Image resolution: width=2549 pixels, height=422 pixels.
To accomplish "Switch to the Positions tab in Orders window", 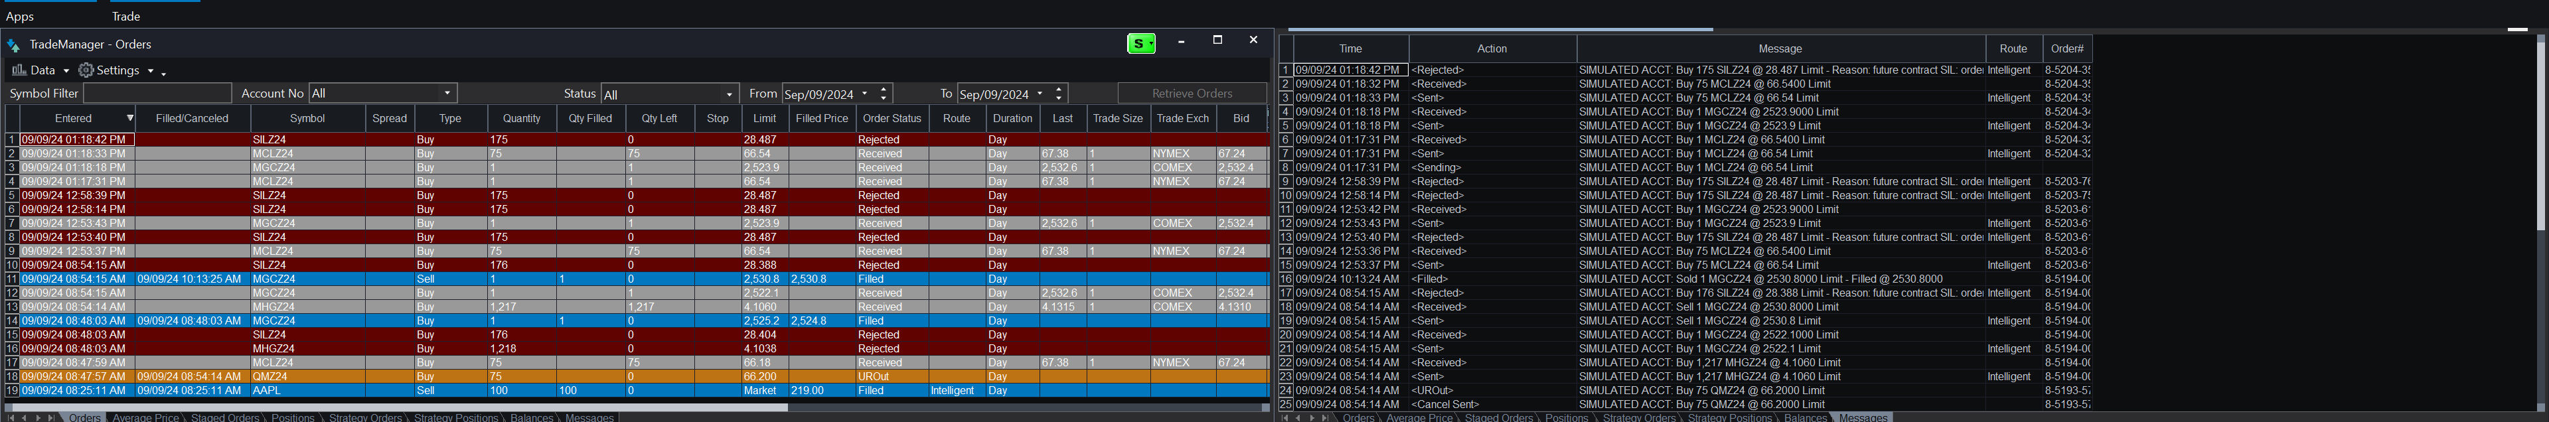I will click(x=293, y=417).
